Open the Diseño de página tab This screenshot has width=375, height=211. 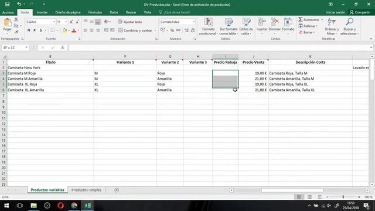pos(68,12)
